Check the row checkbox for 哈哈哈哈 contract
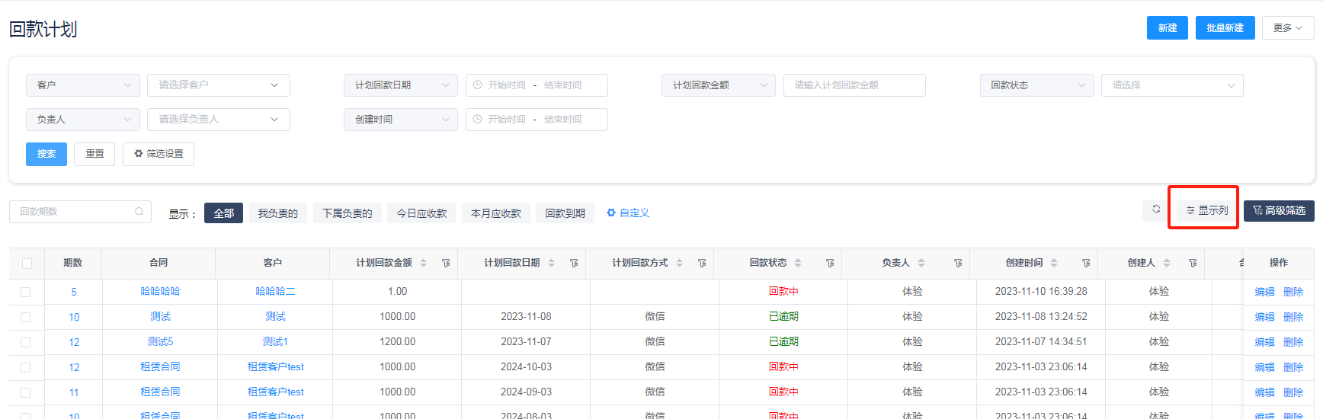Viewport: 1323px width, 419px height. point(26,292)
